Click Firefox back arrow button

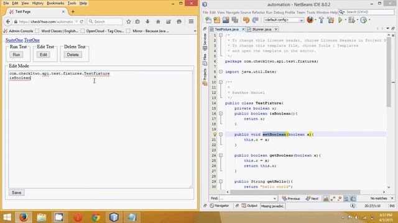[8, 22]
